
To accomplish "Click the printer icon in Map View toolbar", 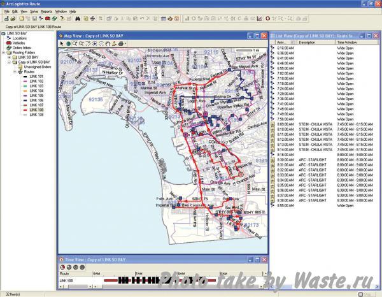I will [121, 43].
